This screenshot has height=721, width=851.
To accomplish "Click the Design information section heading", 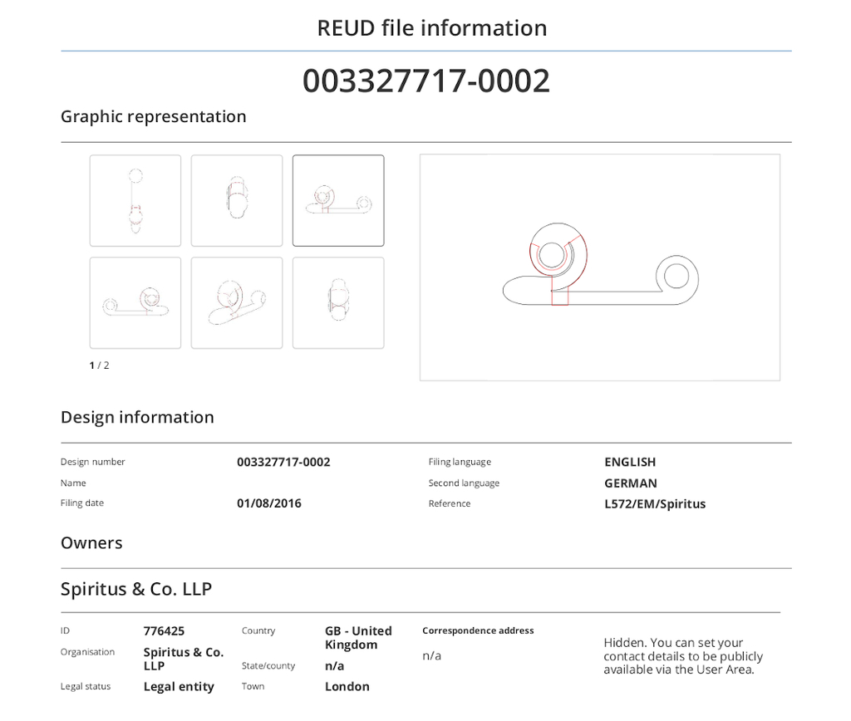I will 137,418.
